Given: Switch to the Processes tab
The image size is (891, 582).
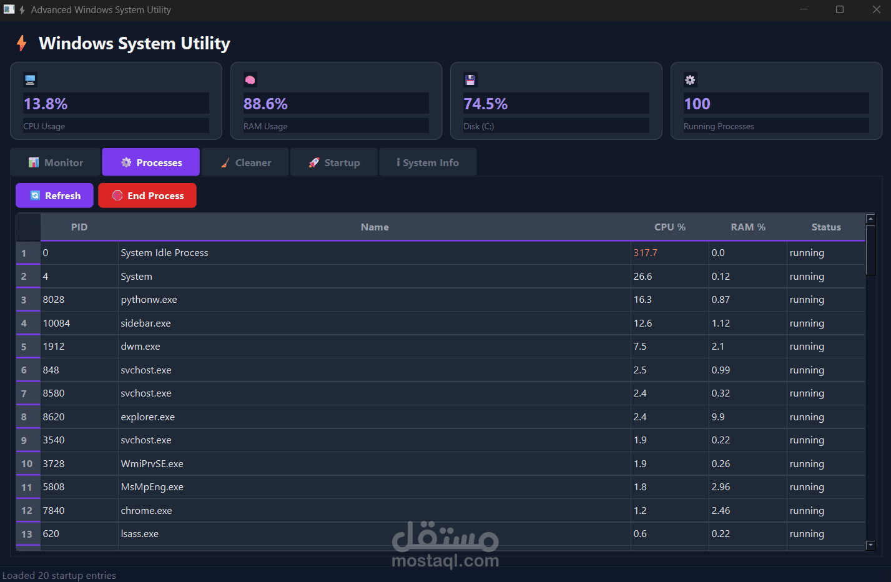Looking at the screenshot, I should point(151,162).
